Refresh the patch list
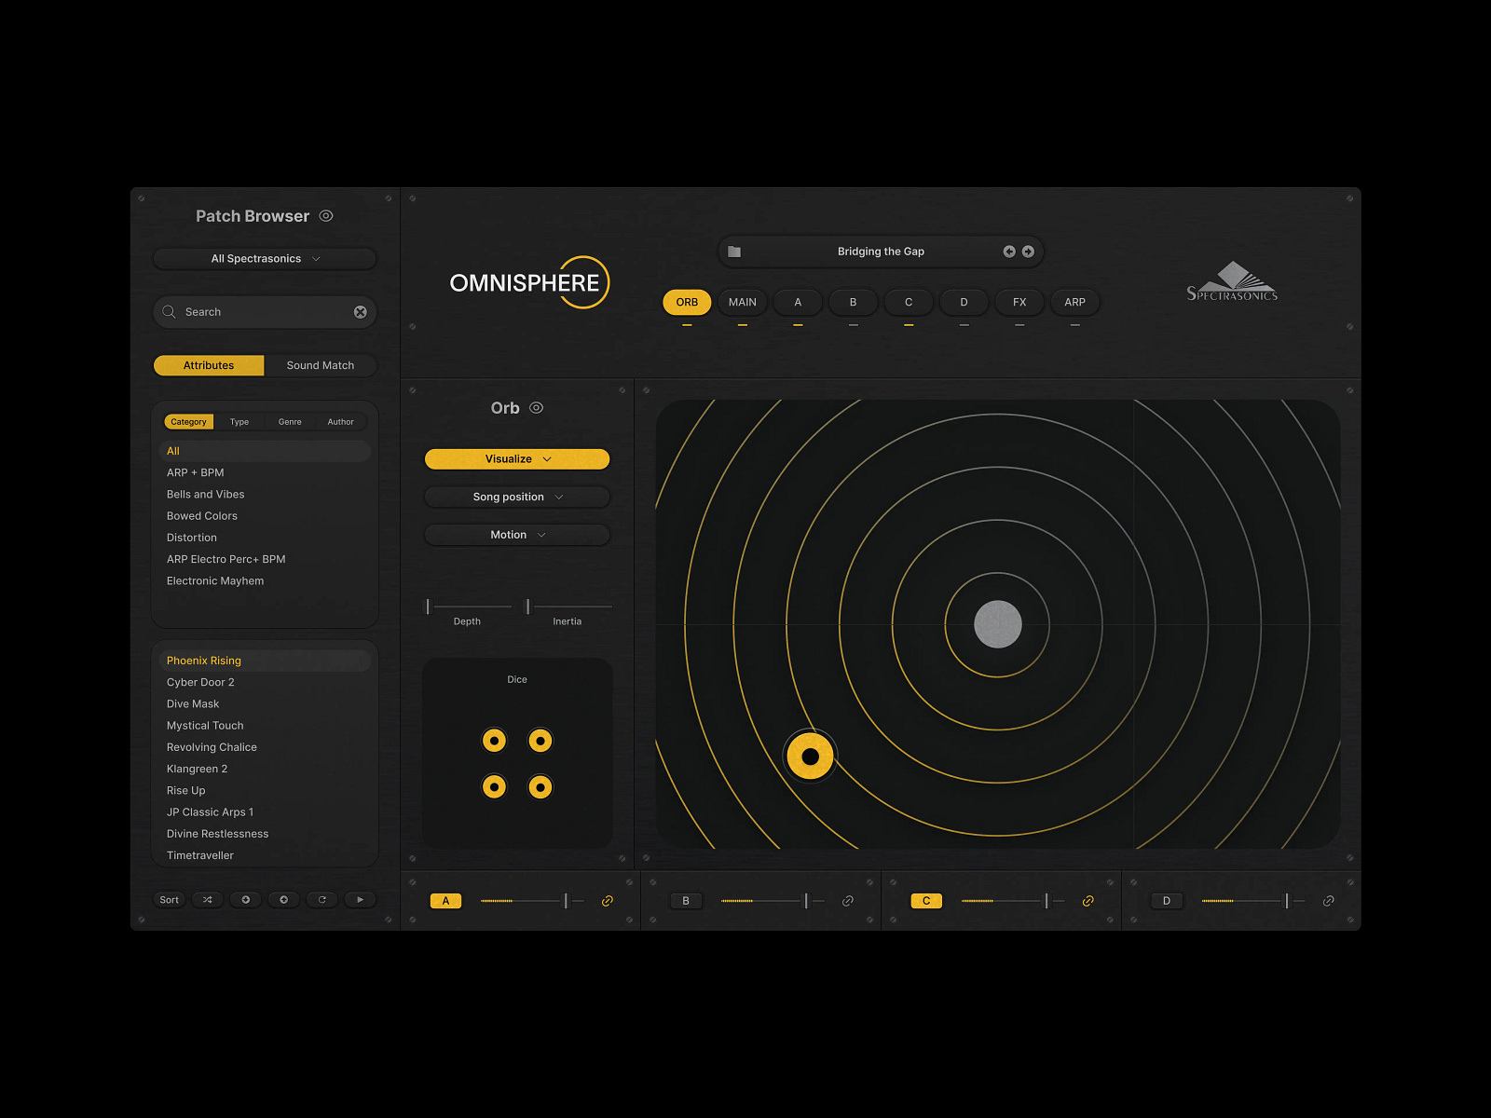The image size is (1491, 1118). [x=321, y=899]
